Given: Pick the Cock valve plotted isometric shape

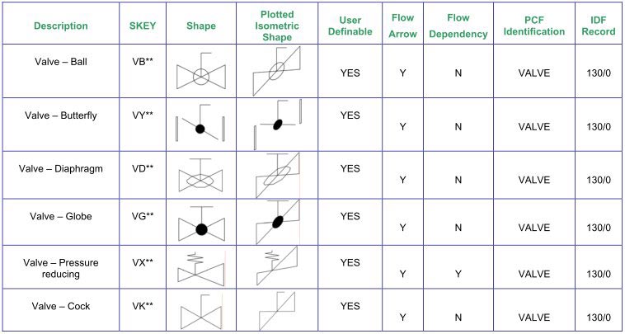Looking at the screenshot, I should click(278, 312).
